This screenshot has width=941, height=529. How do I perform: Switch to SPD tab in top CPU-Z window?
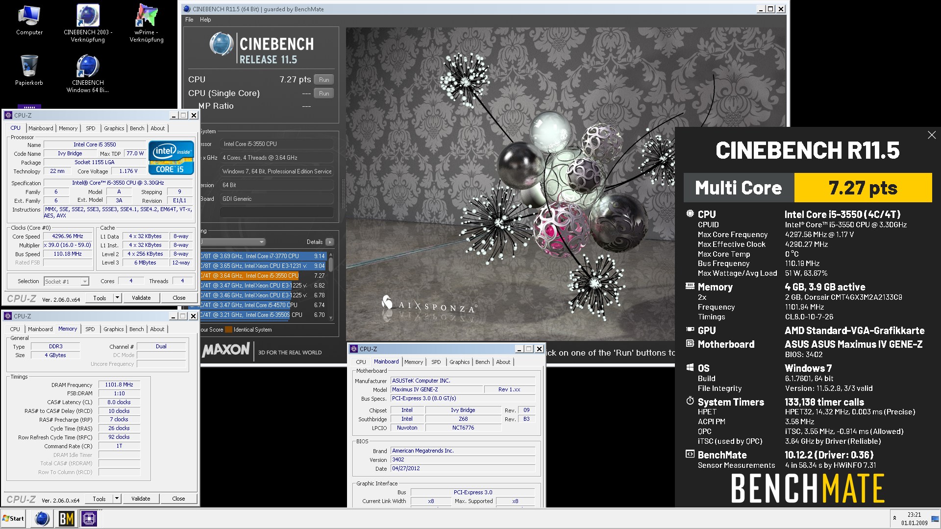(91, 128)
